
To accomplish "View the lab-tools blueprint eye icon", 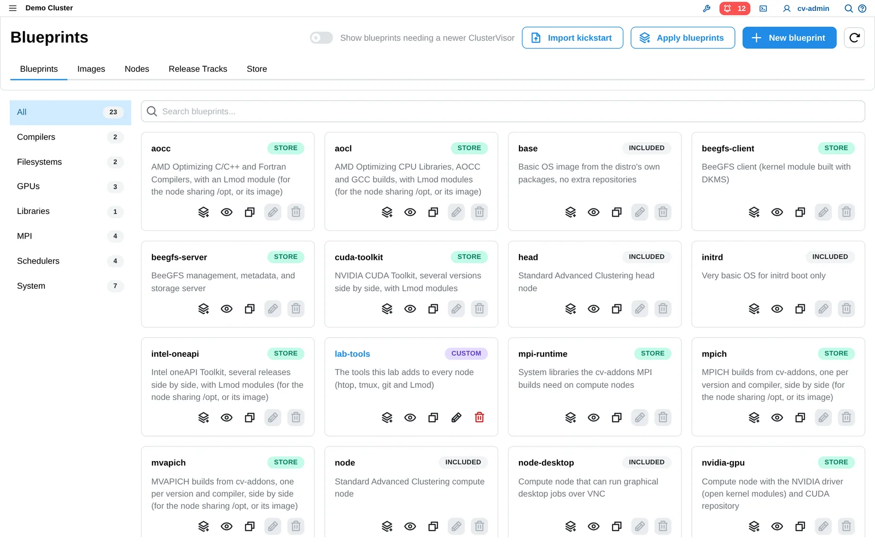I will [410, 418].
